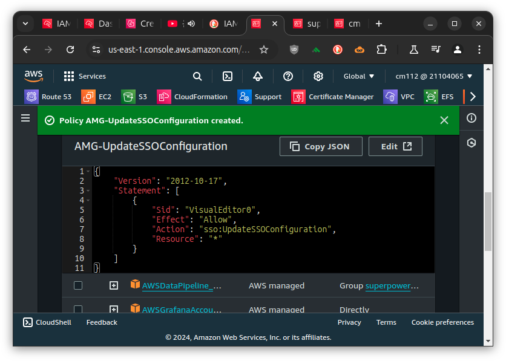This screenshot has width=506, height=361.
Task: Click the address bar URL
Action: coord(179,50)
